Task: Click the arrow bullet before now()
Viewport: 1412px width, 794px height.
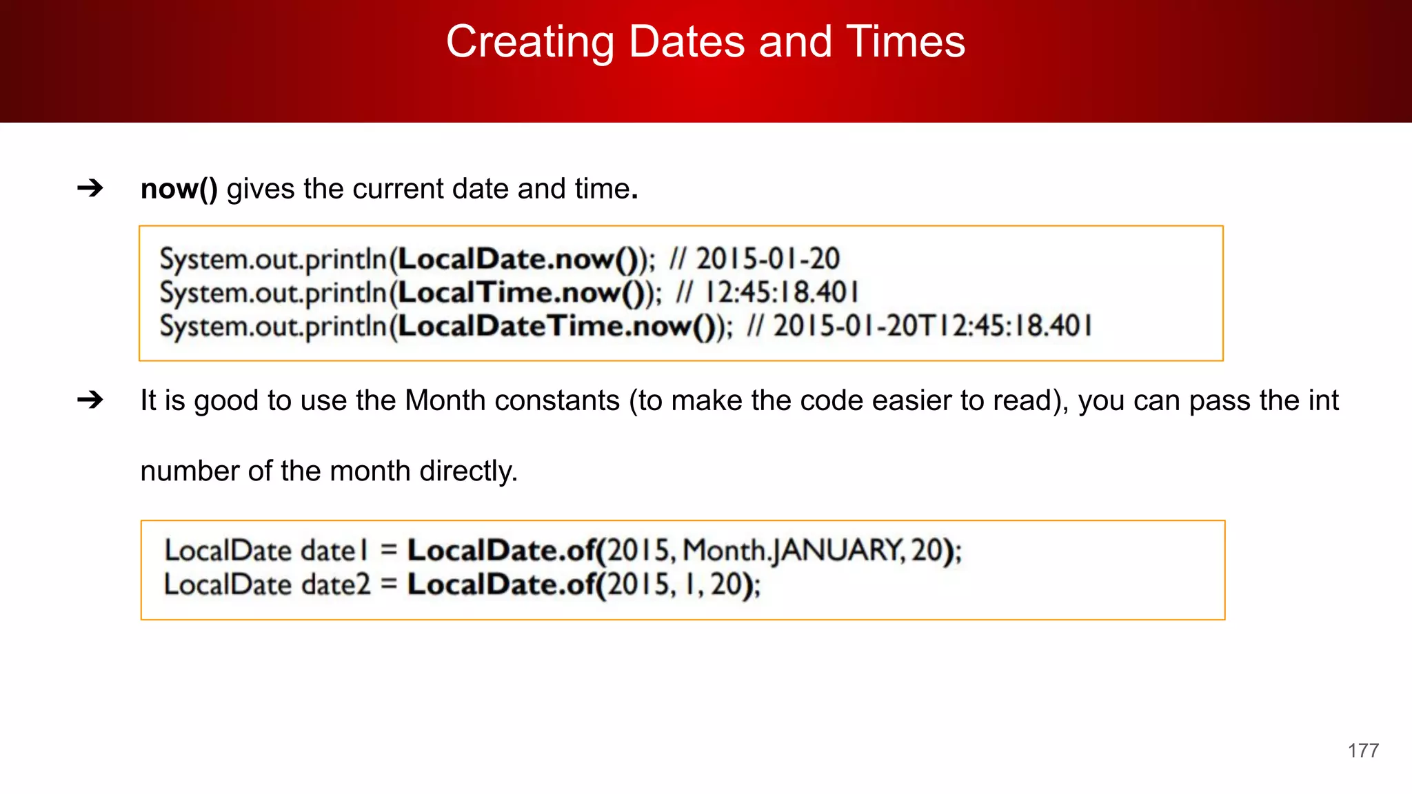Action: (x=90, y=188)
